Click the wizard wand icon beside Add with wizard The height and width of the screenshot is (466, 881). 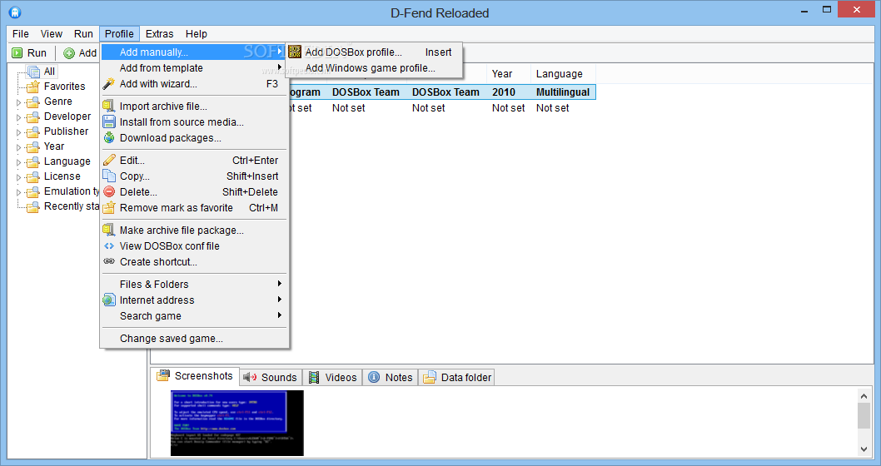(109, 84)
